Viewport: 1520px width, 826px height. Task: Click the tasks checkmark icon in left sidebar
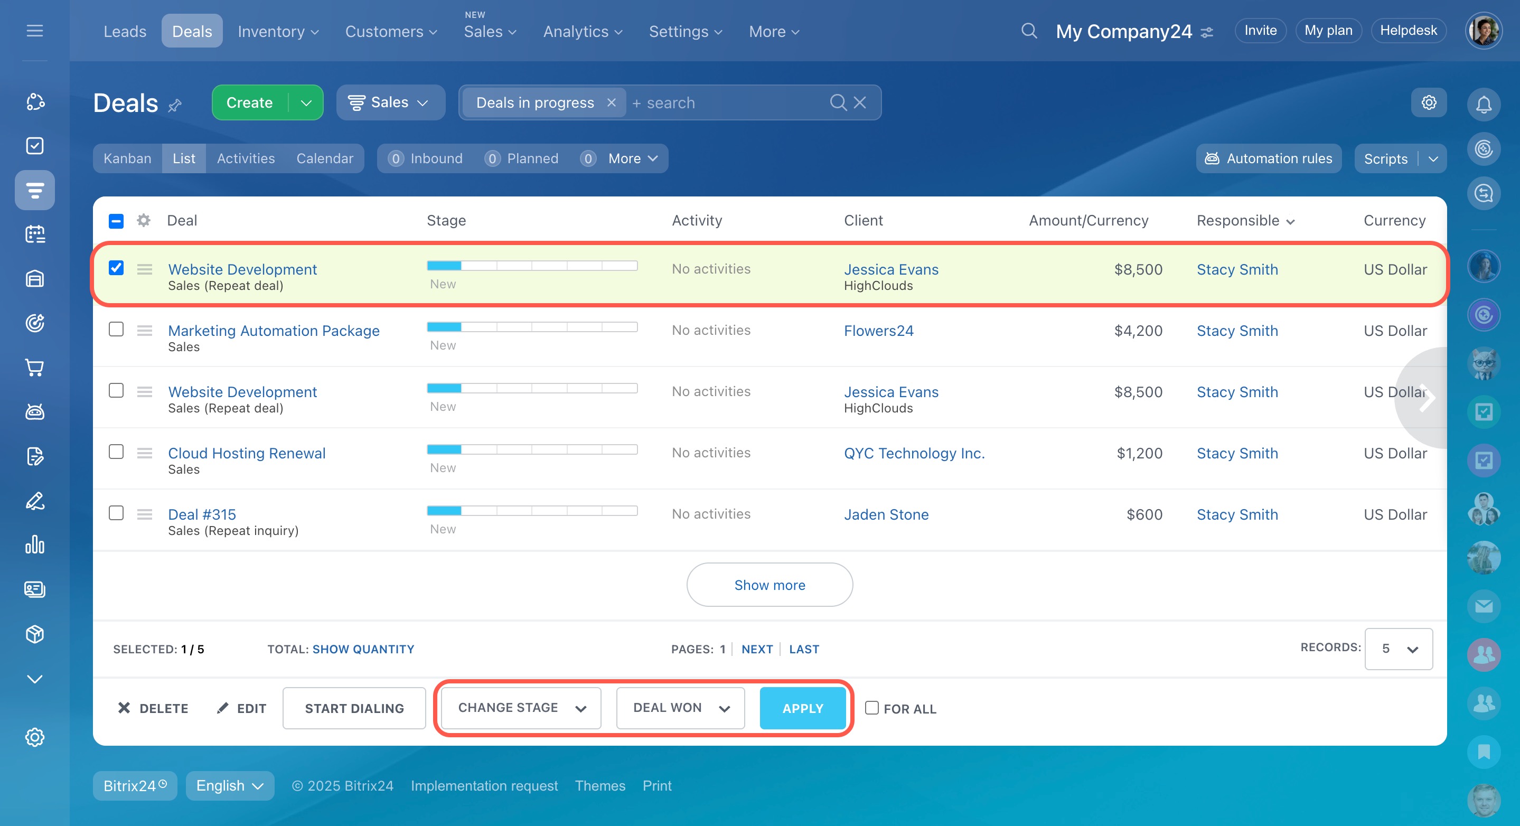click(35, 146)
